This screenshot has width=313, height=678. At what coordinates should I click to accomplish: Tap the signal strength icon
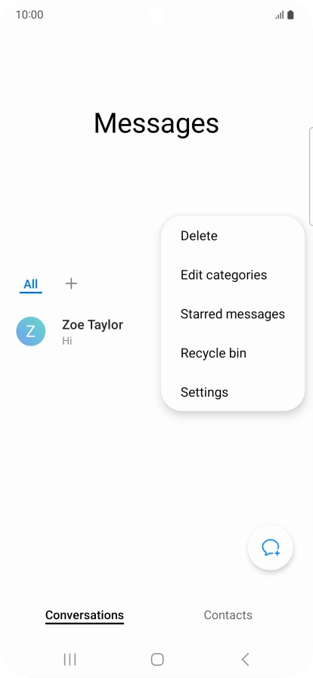pos(280,15)
